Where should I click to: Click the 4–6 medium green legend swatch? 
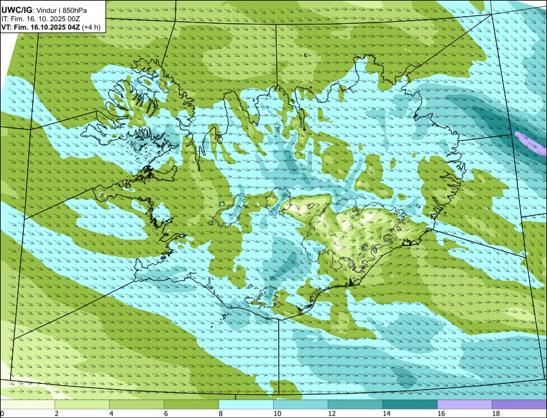click(x=136, y=404)
